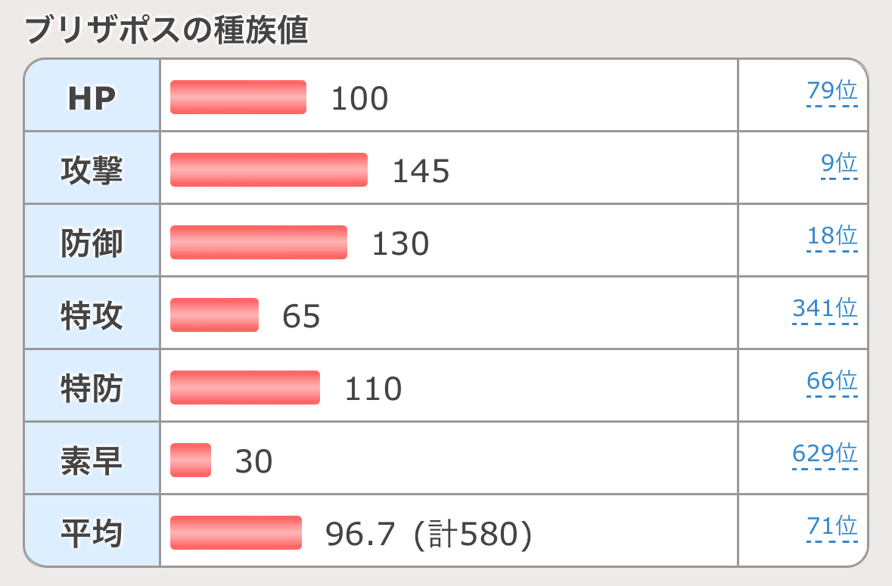This screenshot has height=586, width=892.
Task: Click the red HP stat bar
Action: click(238, 98)
